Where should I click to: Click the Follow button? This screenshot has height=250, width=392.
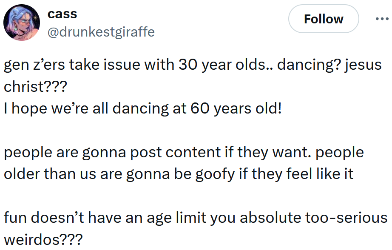(323, 19)
